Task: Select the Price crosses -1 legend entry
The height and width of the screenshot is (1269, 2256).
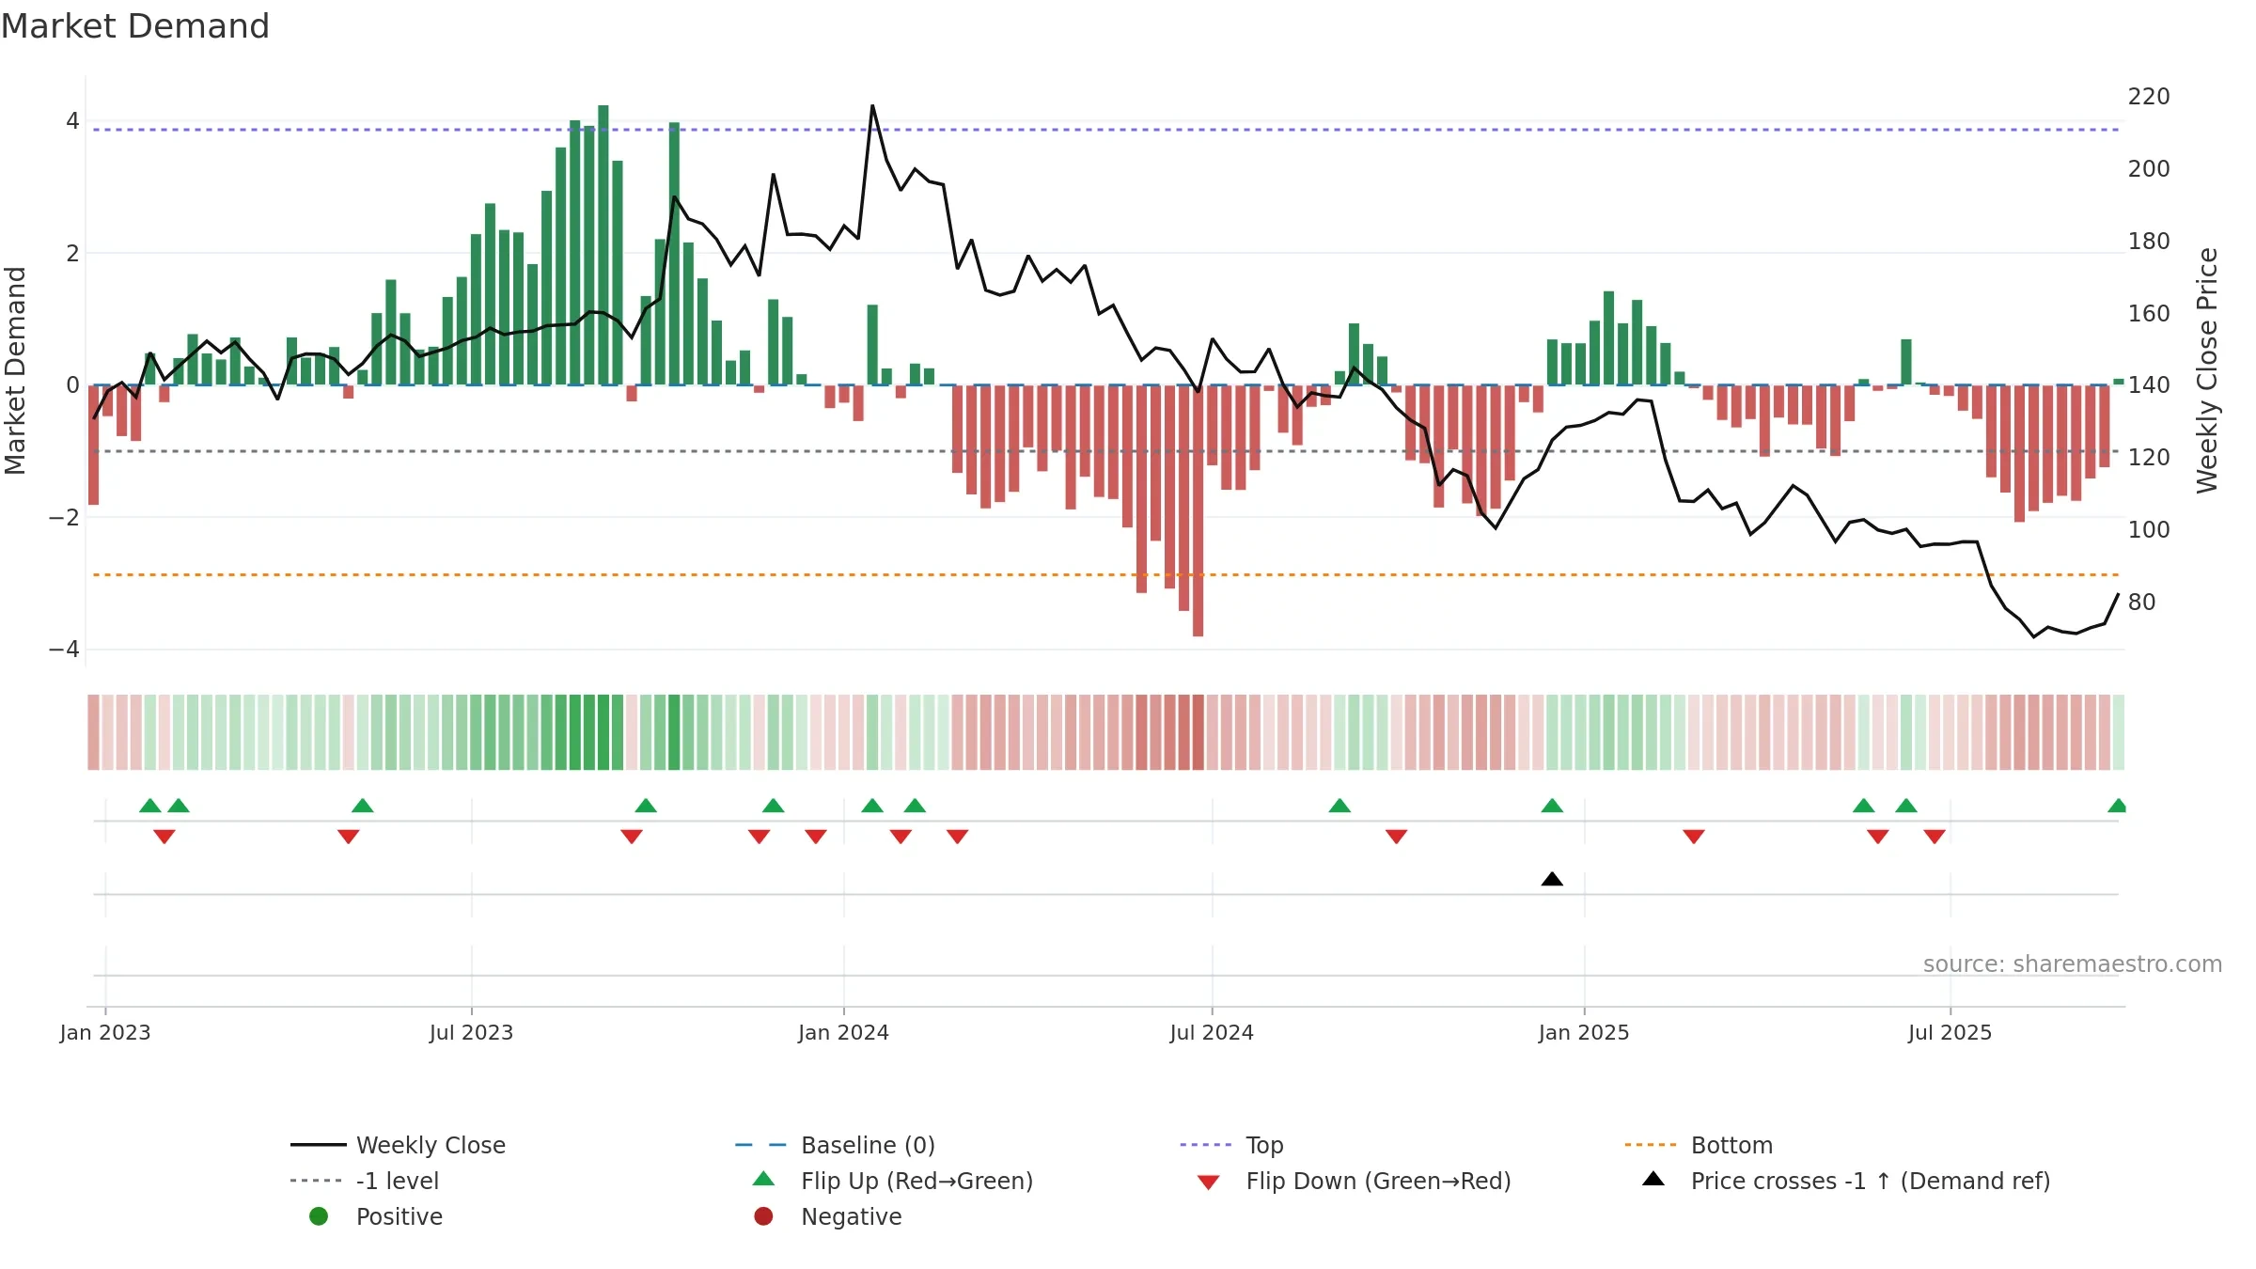Action: coord(1846,1181)
